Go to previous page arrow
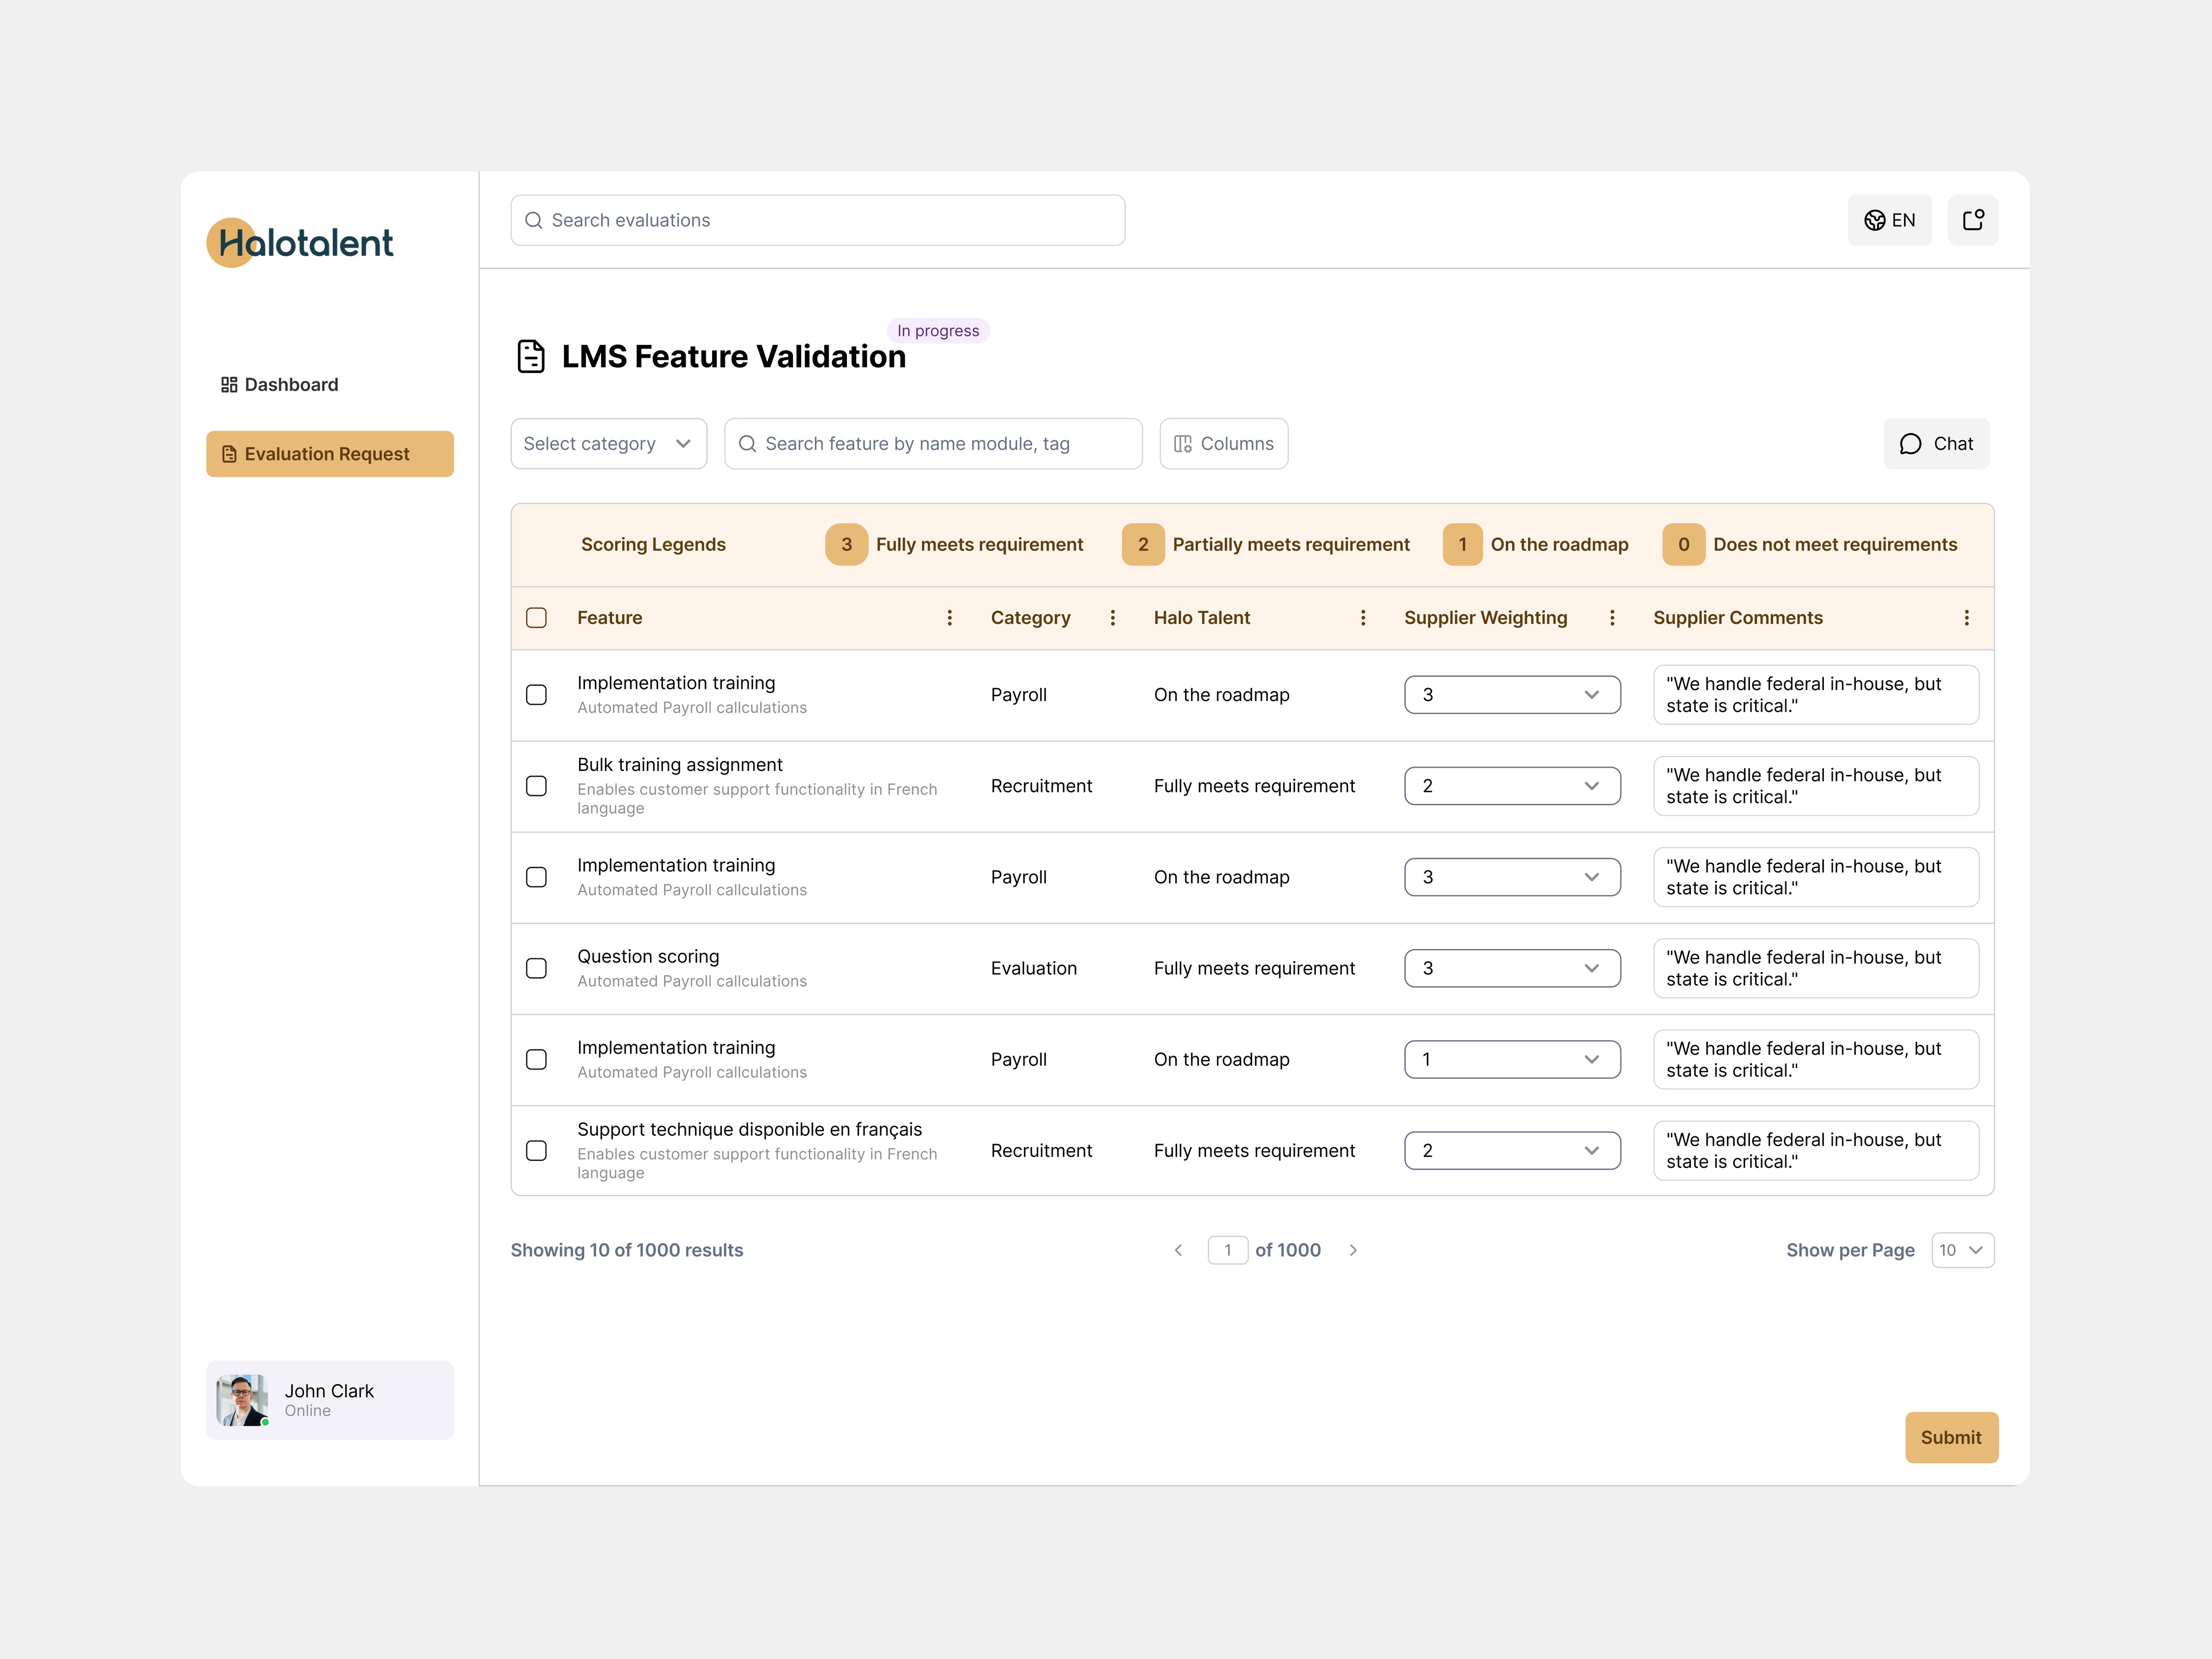The width and height of the screenshot is (2212, 1659). (x=1178, y=1250)
